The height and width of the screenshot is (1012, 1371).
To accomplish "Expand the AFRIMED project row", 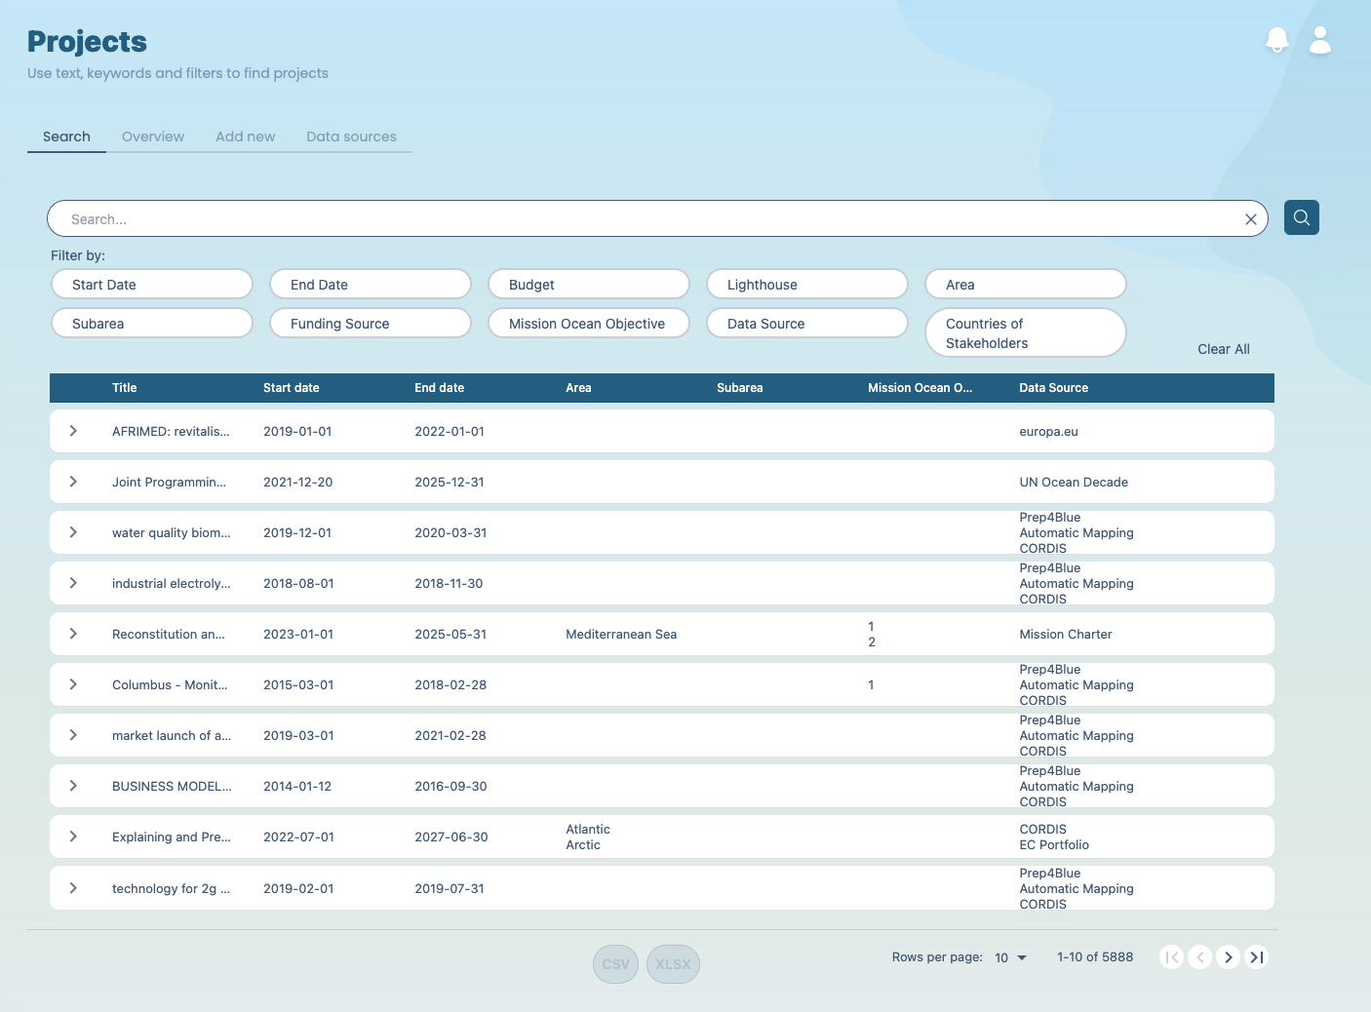I will [x=73, y=431].
